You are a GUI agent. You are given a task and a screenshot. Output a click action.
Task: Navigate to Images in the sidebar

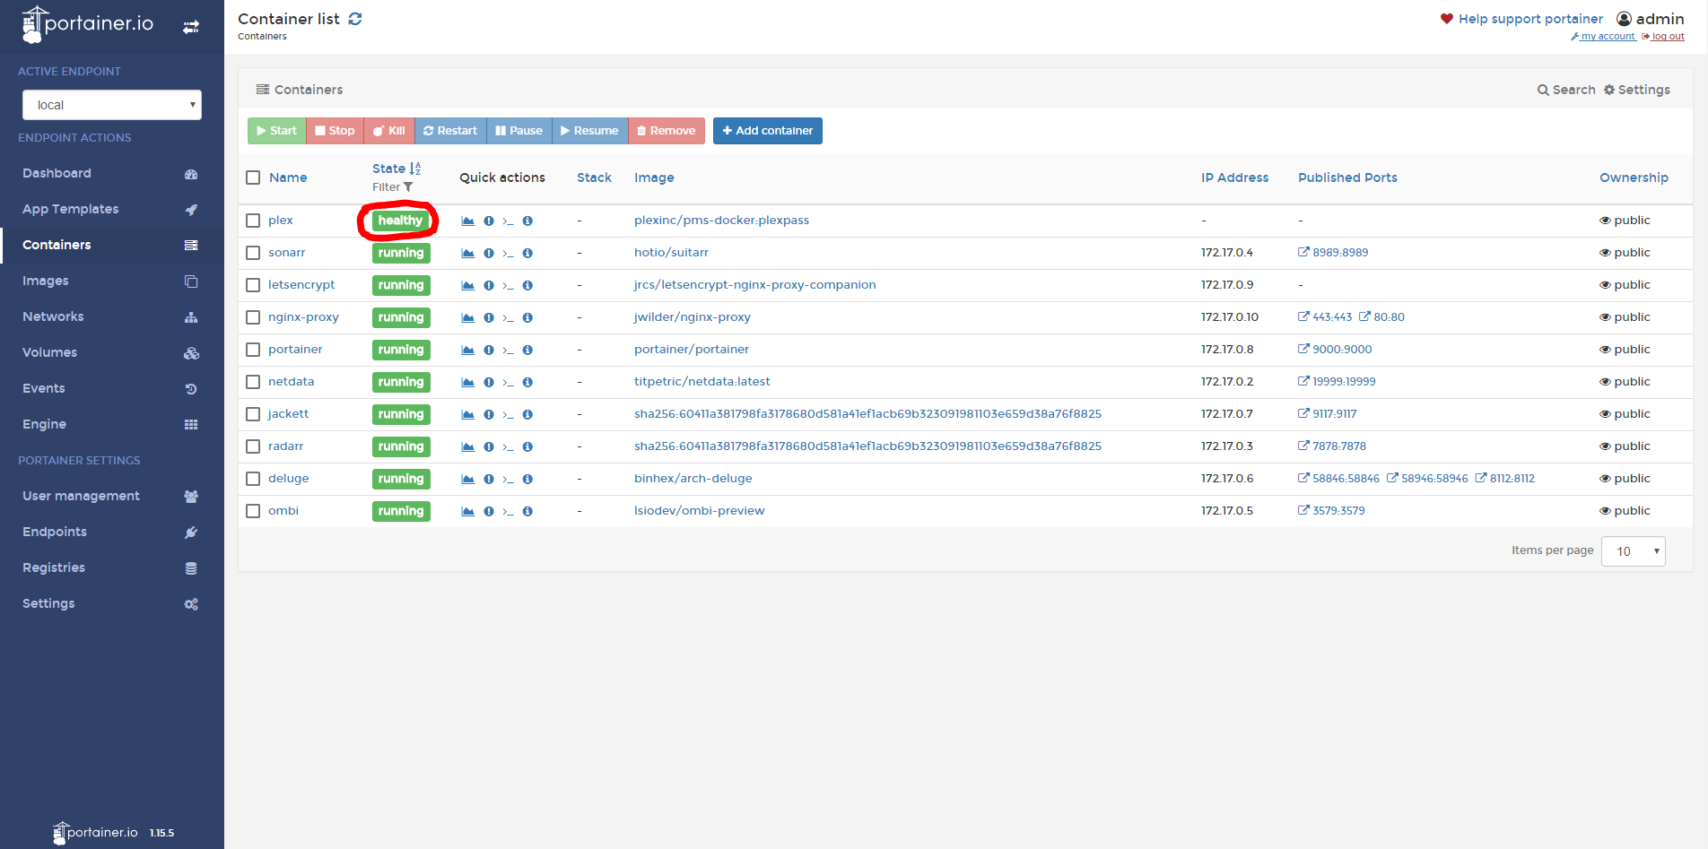coord(112,281)
